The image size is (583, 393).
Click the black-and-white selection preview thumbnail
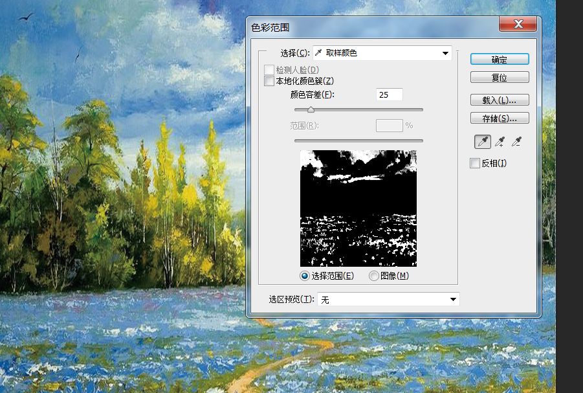(x=358, y=208)
